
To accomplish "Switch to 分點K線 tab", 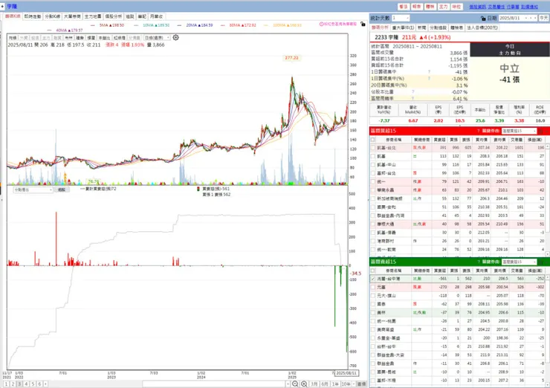I will click(53, 16).
